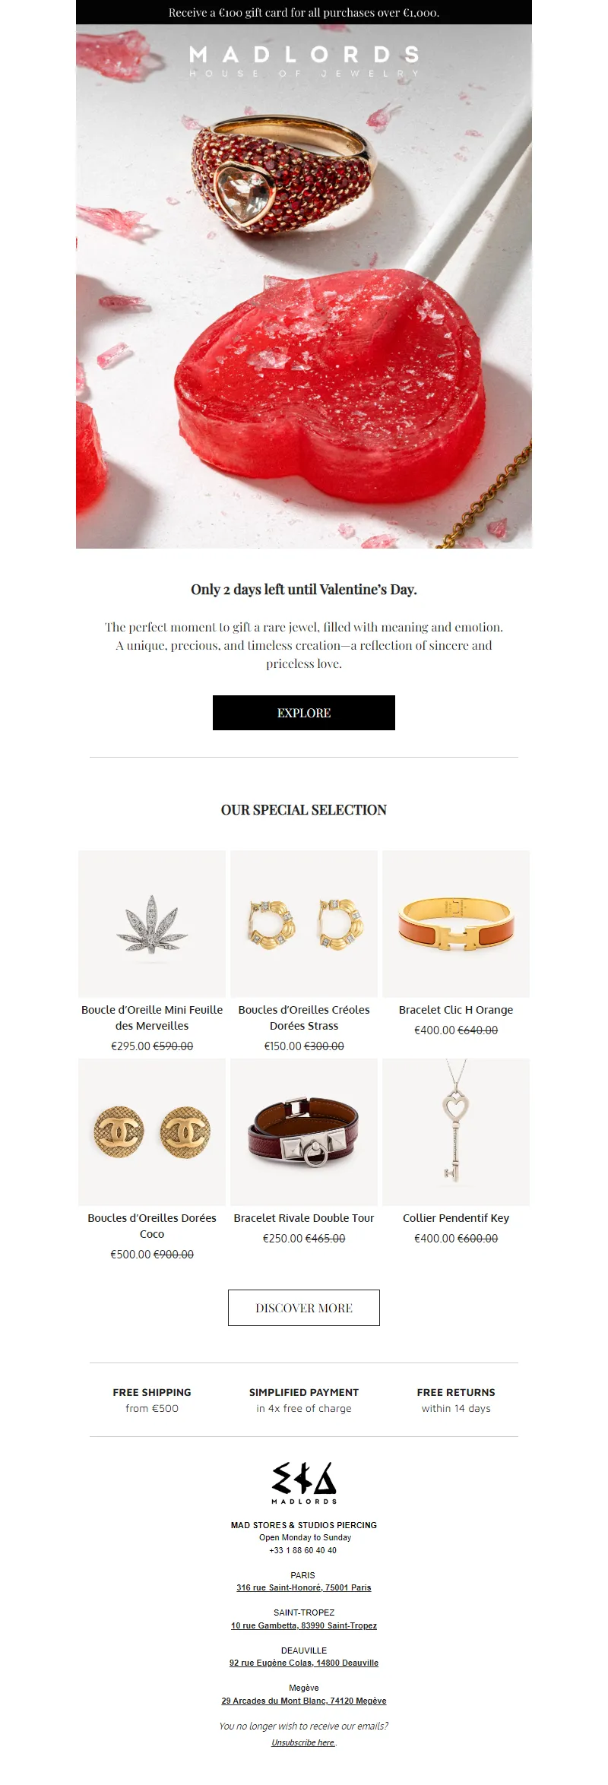The height and width of the screenshot is (1785, 608).
Task: Click Boucles d'Oreilles Créoles Dorées Strass title
Action: [304, 1018]
